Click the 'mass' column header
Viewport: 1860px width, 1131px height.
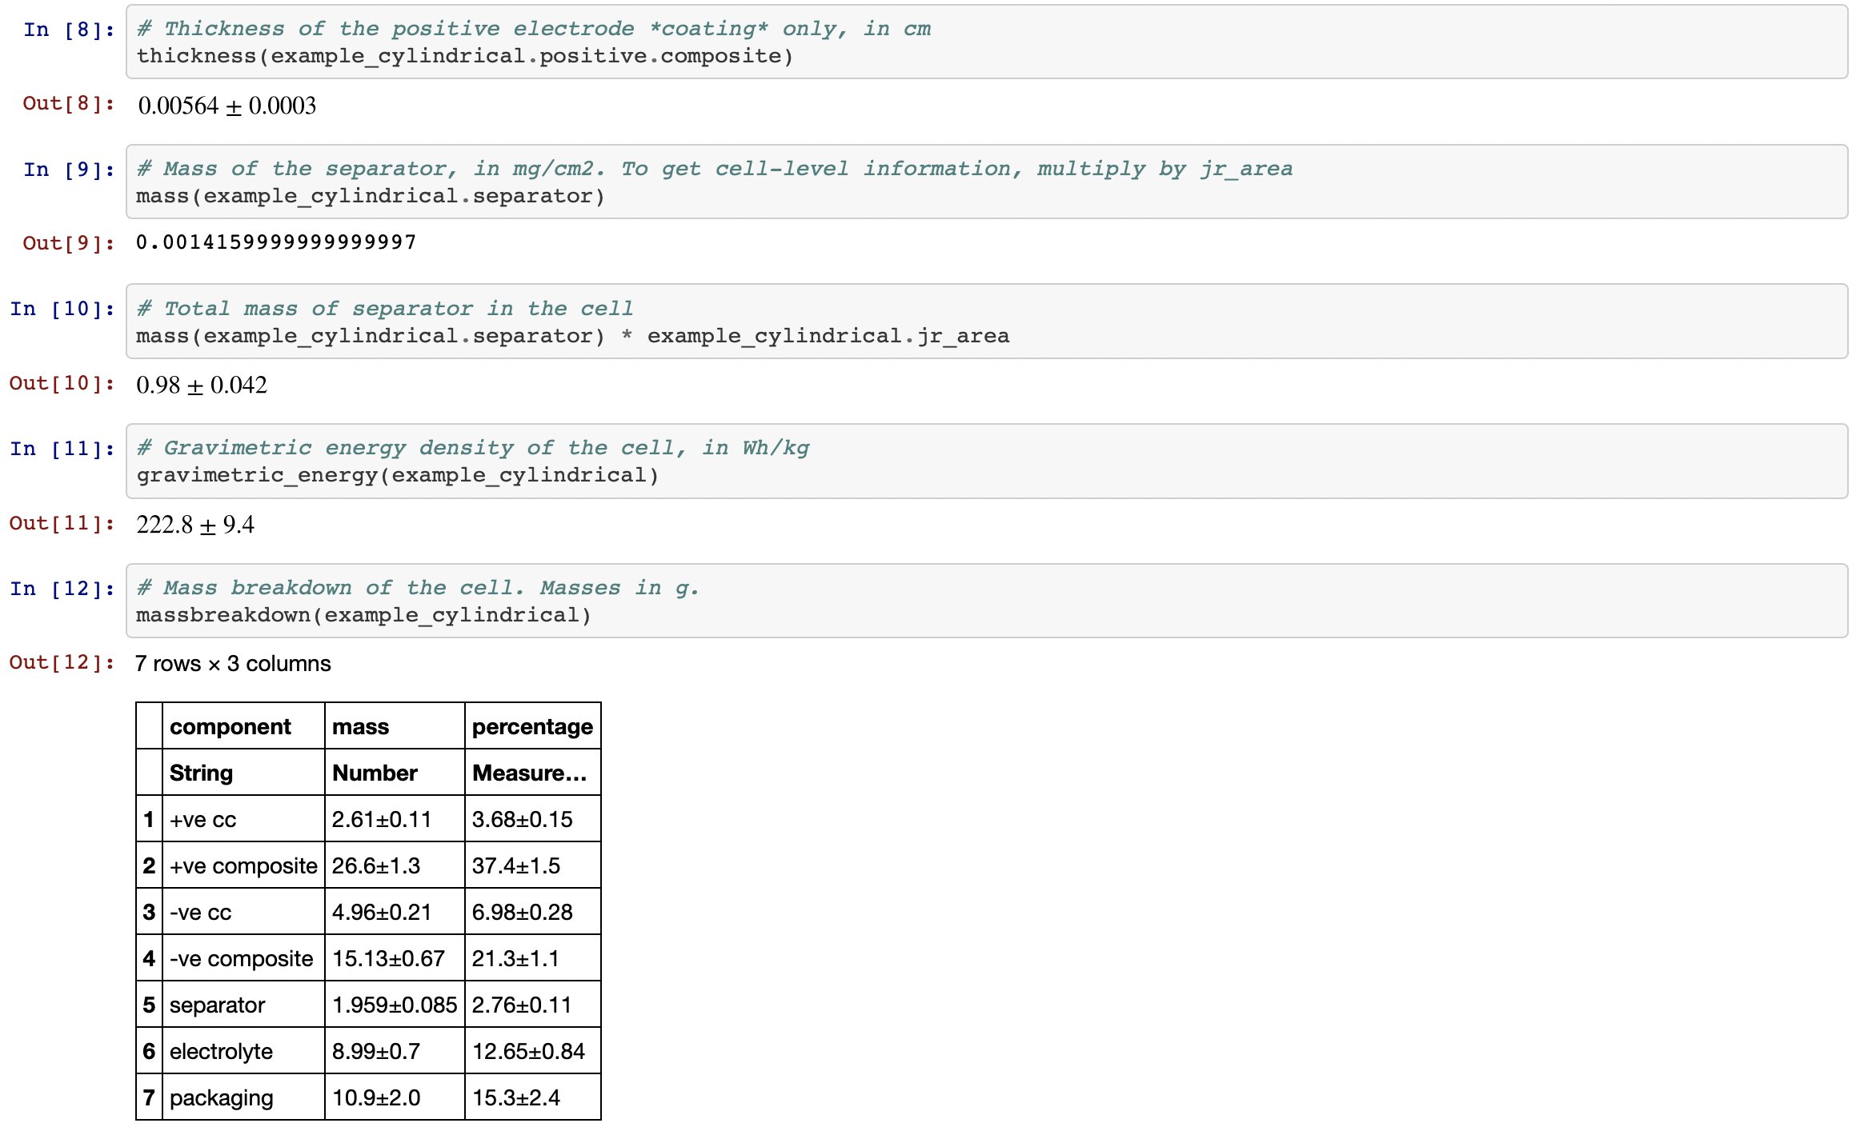395,726
